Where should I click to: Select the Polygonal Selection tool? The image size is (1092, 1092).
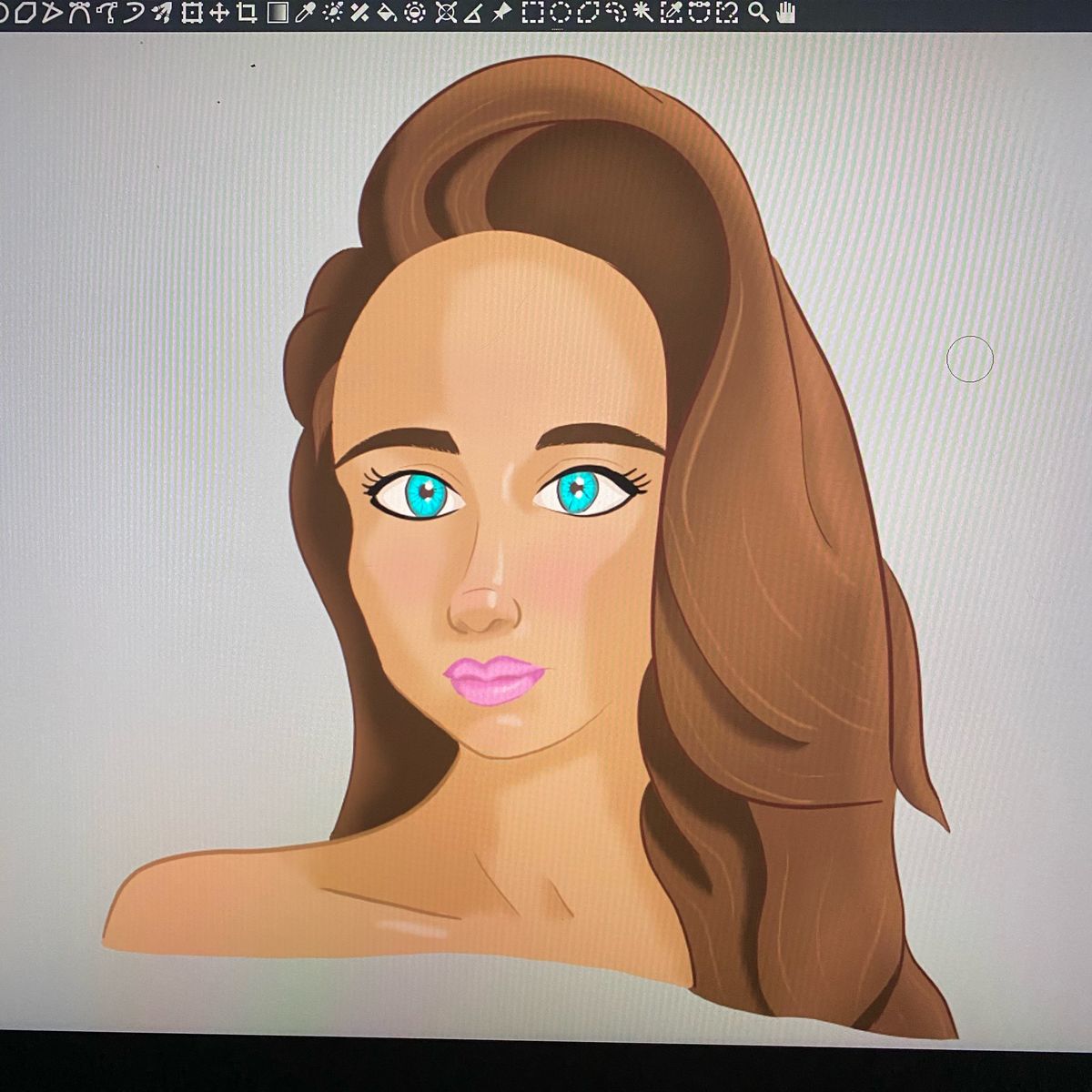[588, 13]
